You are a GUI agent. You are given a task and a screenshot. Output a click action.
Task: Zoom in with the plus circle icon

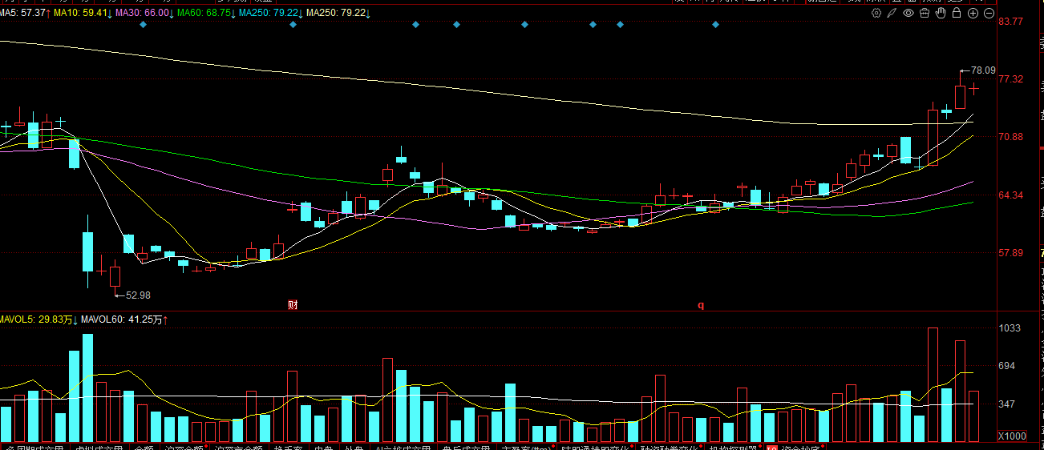pyautogui.click(x=973, y=13)
